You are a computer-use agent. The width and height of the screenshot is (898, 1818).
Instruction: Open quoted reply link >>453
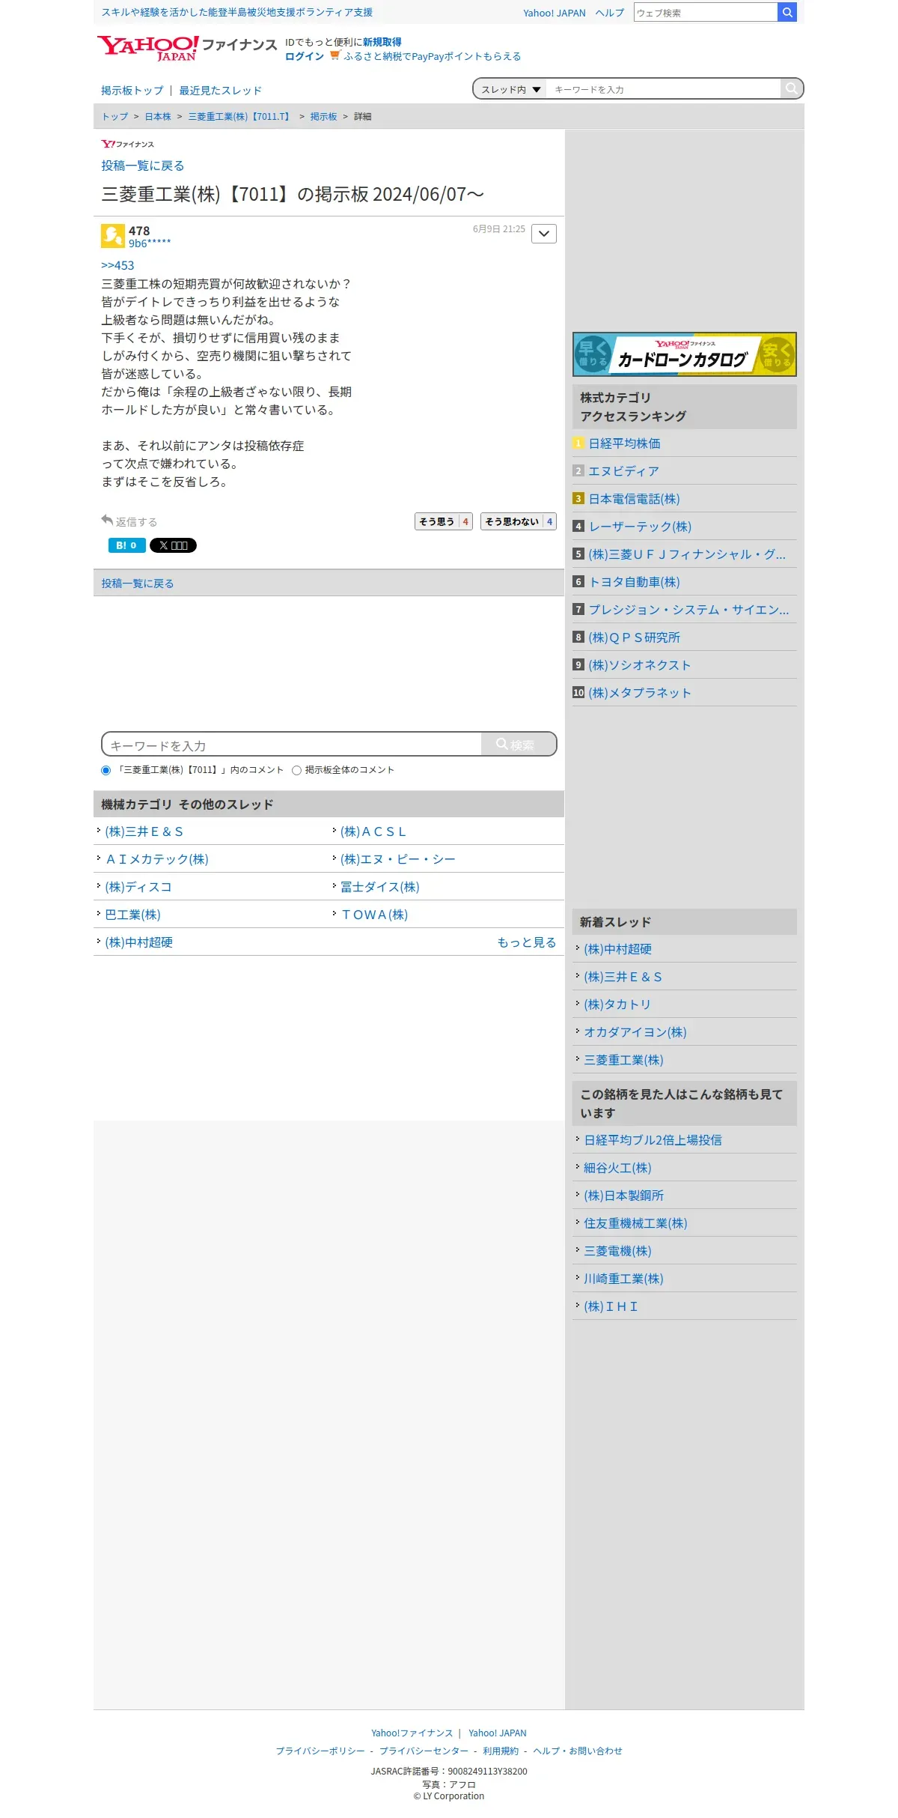click(117, 265)
